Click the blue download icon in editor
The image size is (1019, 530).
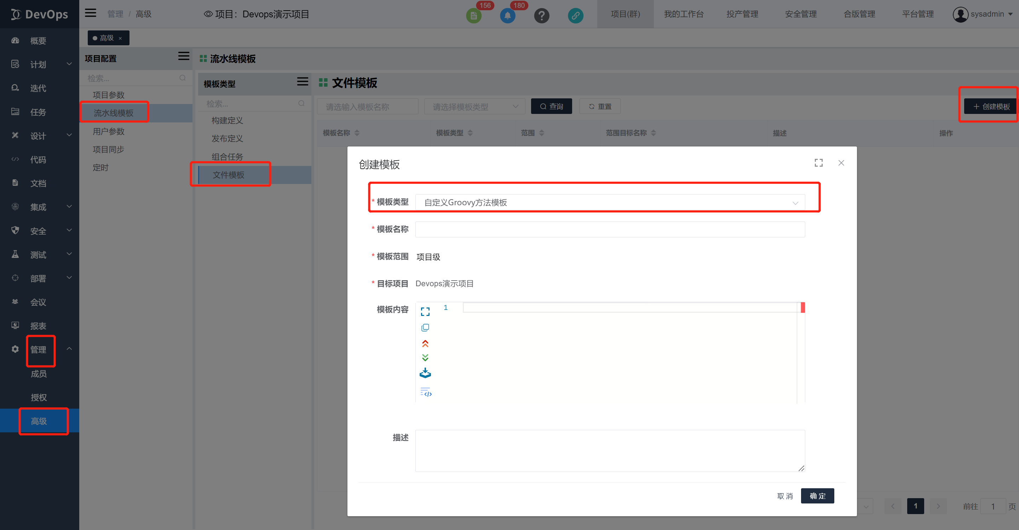click(x=425, y=373)
